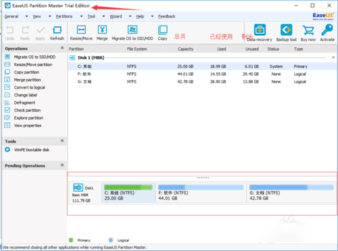Image resolution: width=338 pixels, height=251 pixels.
Task: Click the Disk1 Basic MBR icon
Action: tap(78, 188)
